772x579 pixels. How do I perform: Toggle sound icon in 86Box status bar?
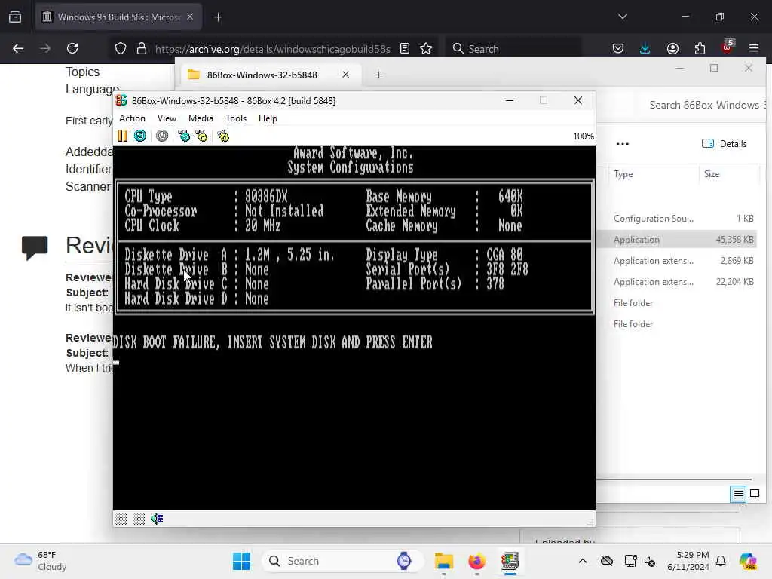pos(157,519)
